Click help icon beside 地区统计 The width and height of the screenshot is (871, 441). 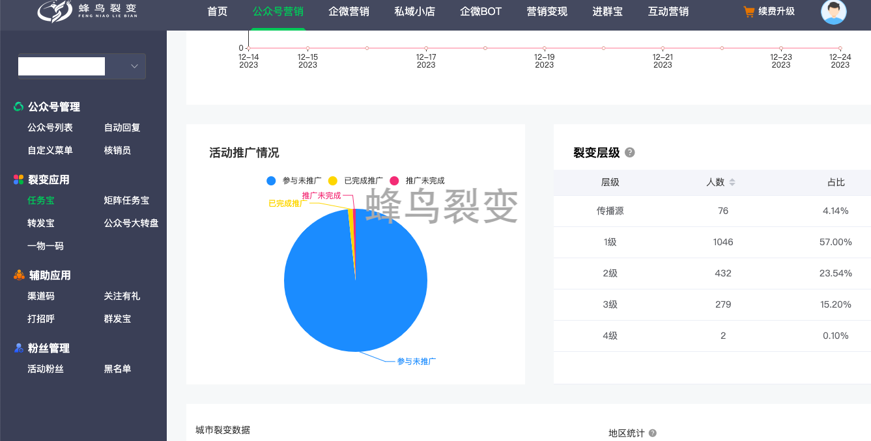point(652,433)
